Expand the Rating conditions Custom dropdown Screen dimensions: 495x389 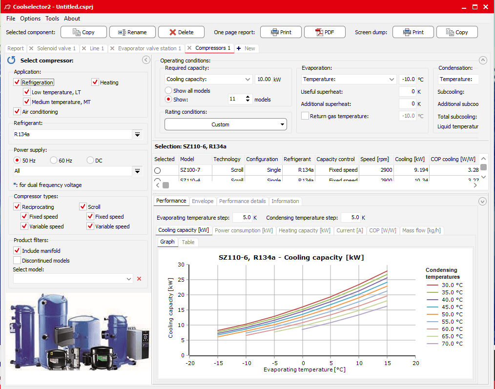pyautogui.click(x=226, y=124)
